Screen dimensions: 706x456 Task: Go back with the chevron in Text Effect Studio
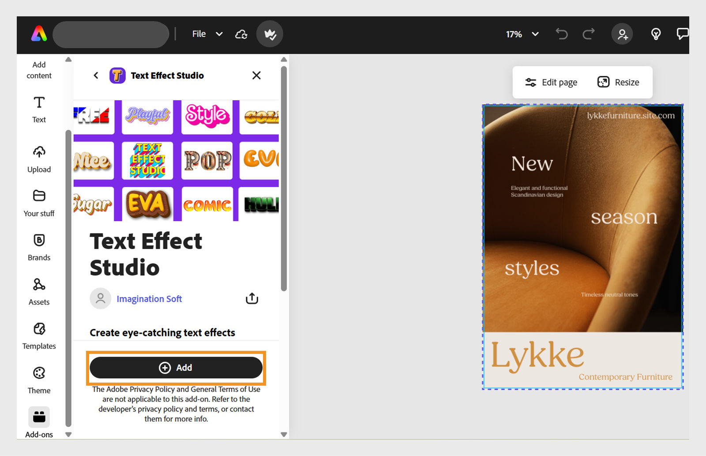tap(96, 75)
